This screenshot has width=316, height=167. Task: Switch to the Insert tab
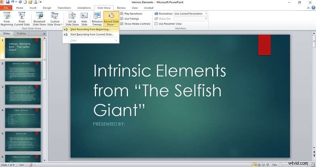tap(33, 8)
